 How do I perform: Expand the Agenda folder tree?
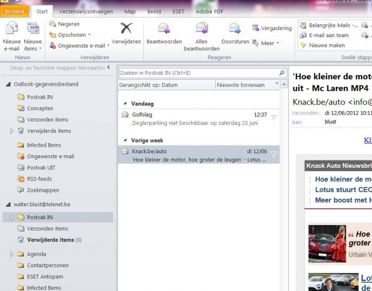pos(12,254)
